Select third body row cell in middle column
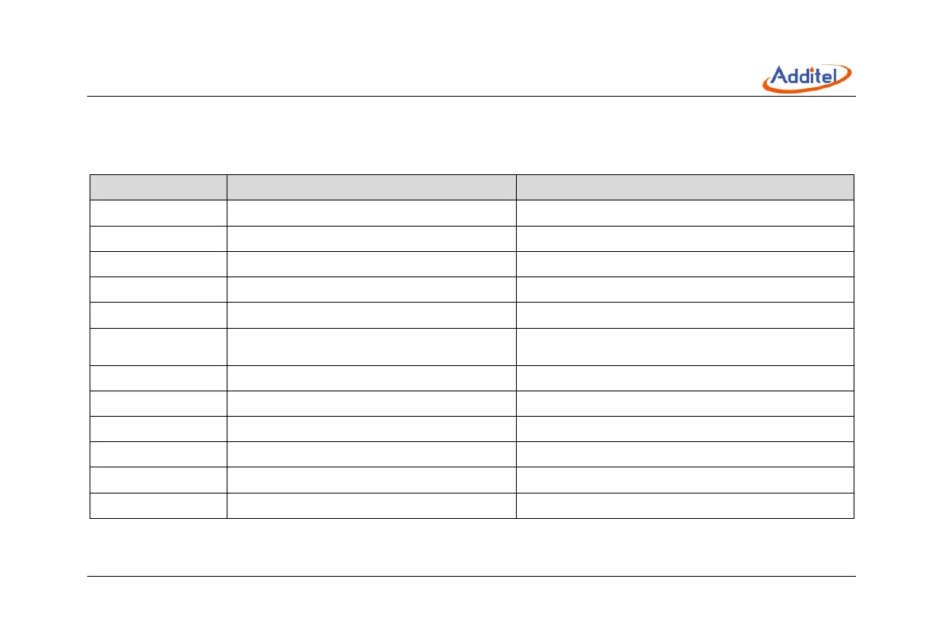The image size is (944, 629). [x=371, y=264]
